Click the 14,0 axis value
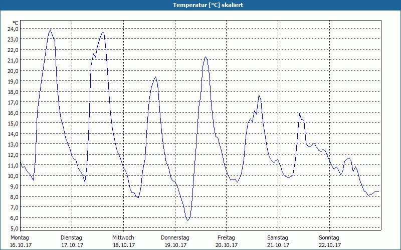 13,133
